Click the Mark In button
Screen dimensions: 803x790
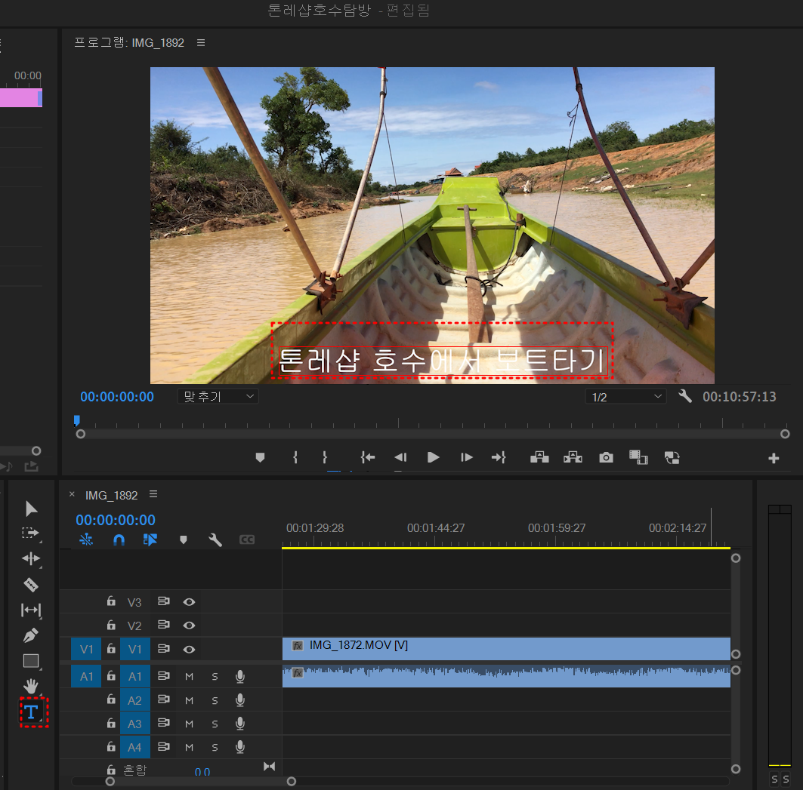[295, 457]
